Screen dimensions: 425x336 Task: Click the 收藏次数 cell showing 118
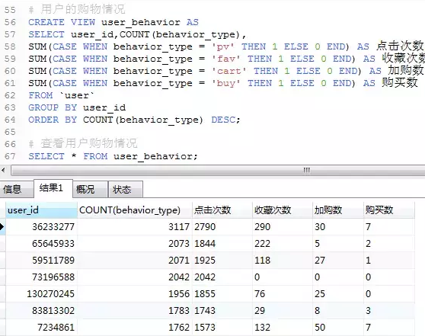pyautogui.click(x=282, y=261)
